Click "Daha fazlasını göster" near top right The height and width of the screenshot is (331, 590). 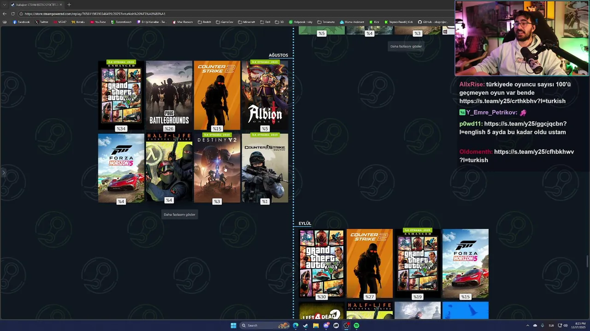406,46
